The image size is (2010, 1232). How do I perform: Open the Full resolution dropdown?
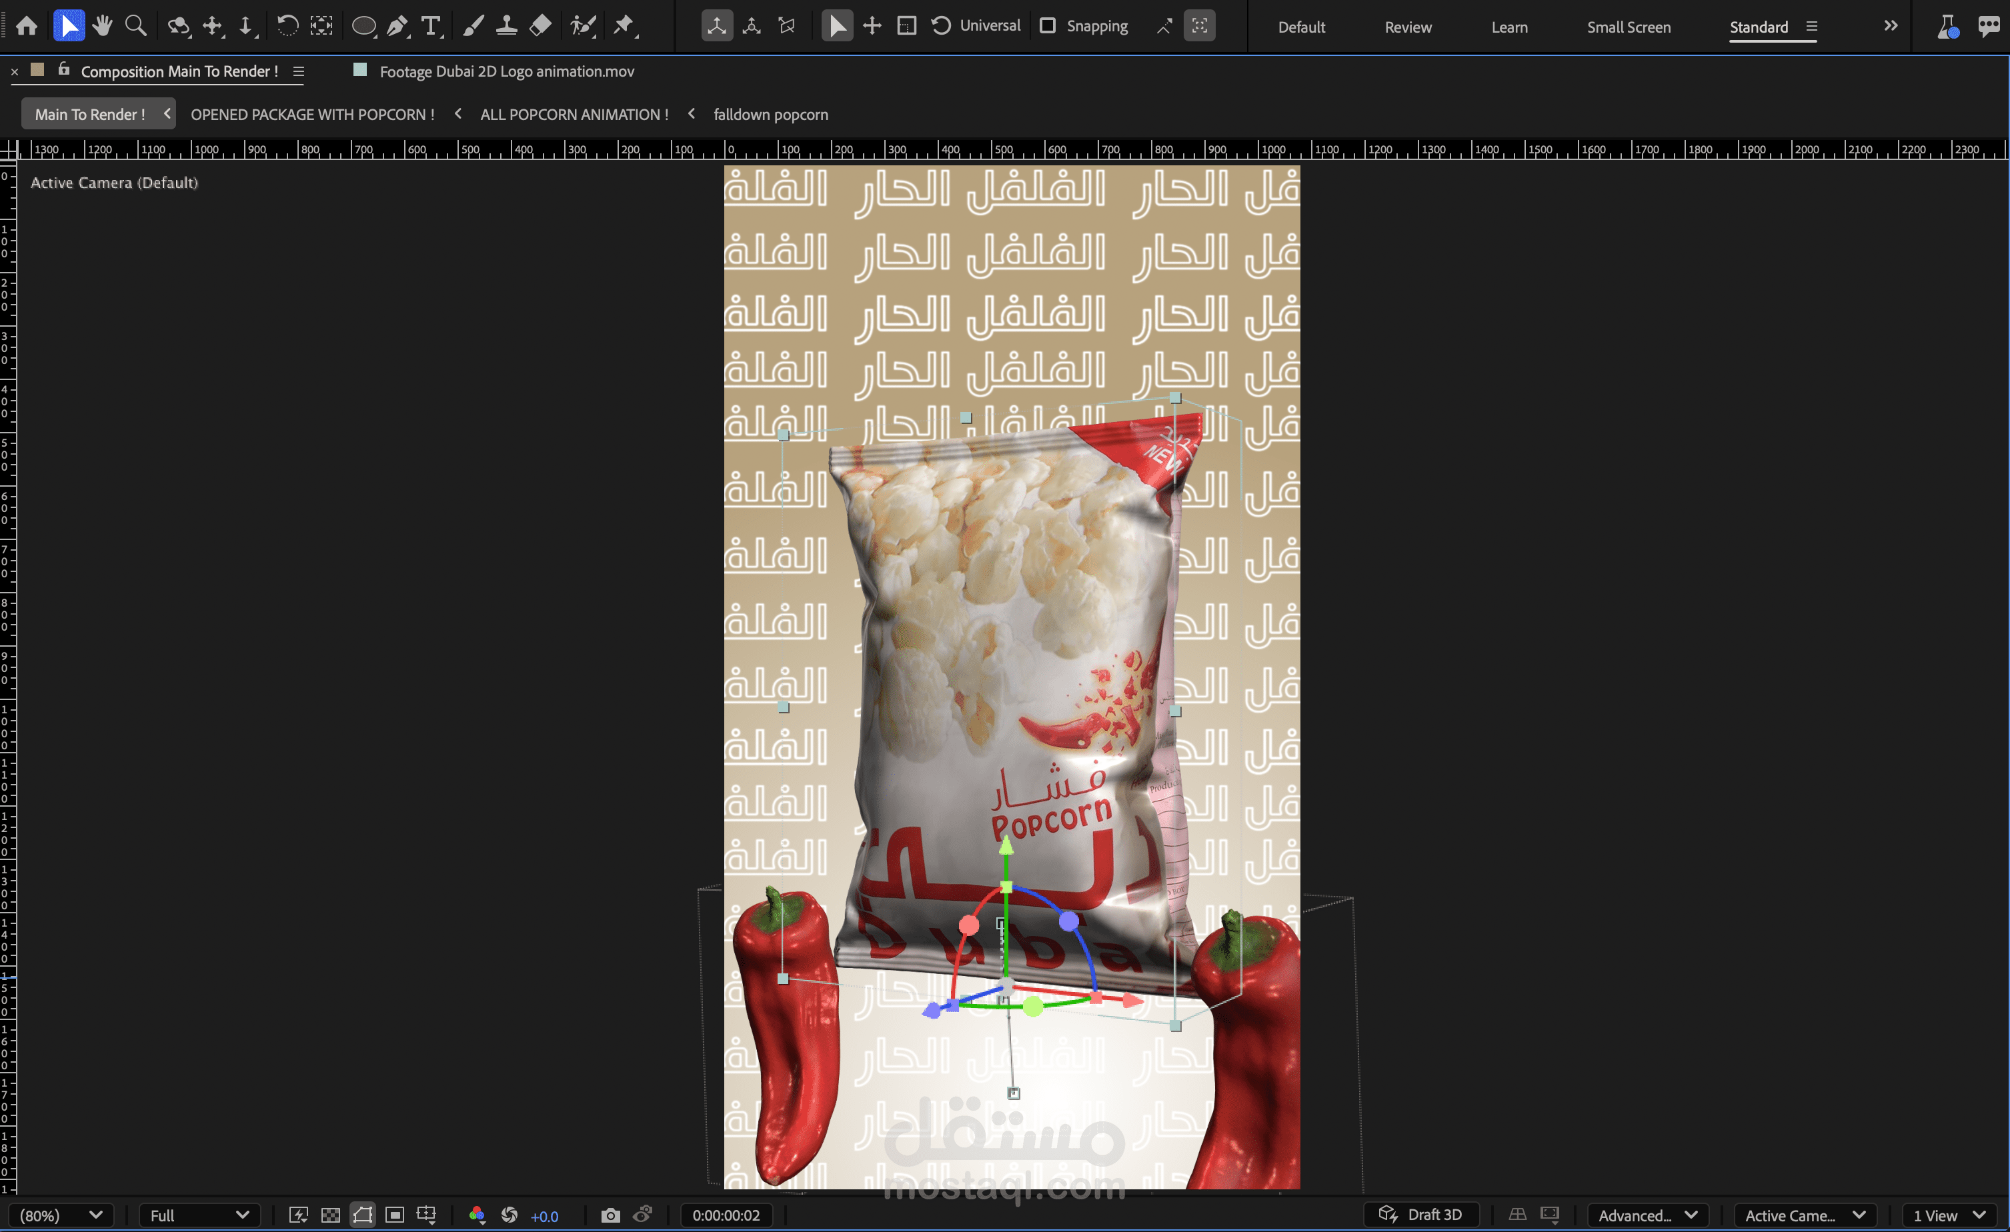[x=199, y=1215]
